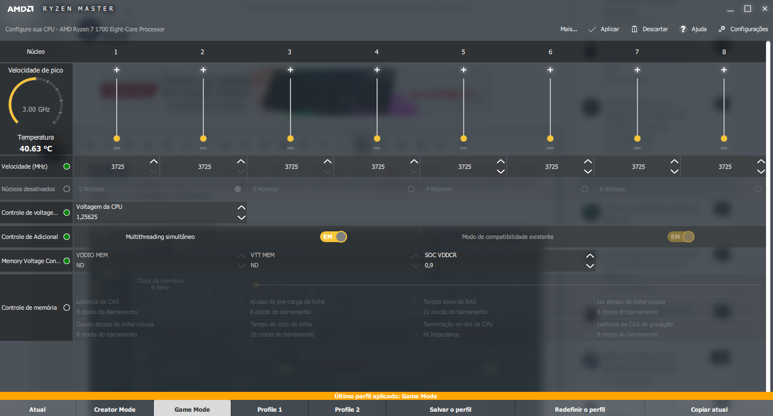Increase core 7 speed with up arrow

675,162
